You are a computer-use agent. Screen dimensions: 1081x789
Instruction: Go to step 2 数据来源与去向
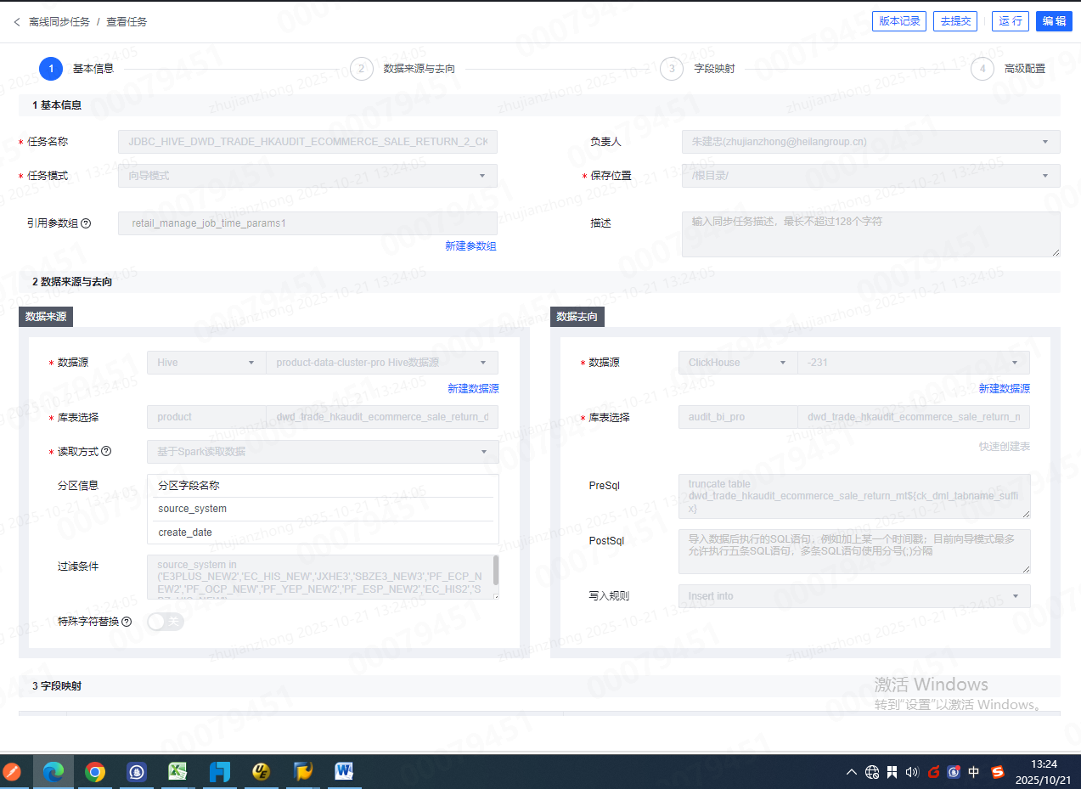[x=361, y=69]
